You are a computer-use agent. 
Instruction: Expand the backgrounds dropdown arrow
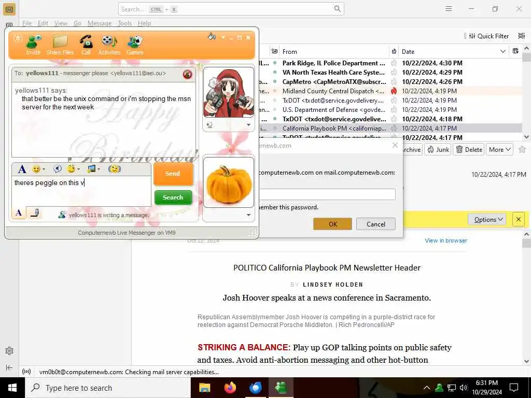click(99, 169)
